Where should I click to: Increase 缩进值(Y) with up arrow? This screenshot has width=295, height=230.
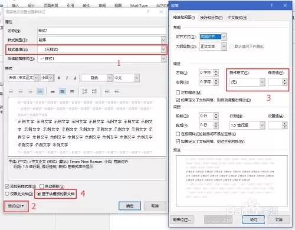284,80
